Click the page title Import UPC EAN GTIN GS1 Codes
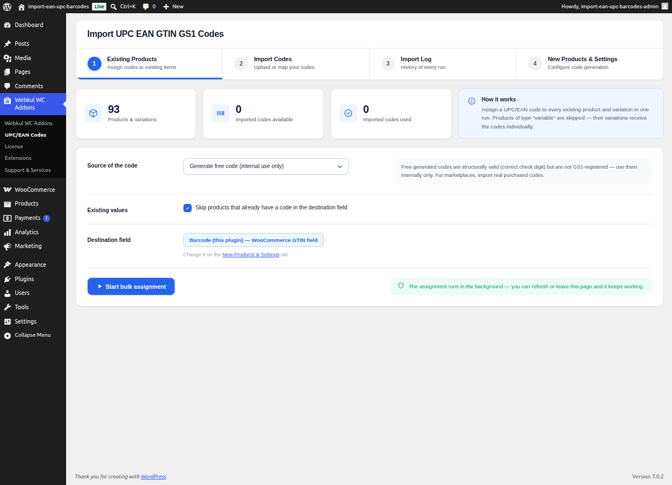Viewport: 672px width, 485px height. (x=155, y=34)
